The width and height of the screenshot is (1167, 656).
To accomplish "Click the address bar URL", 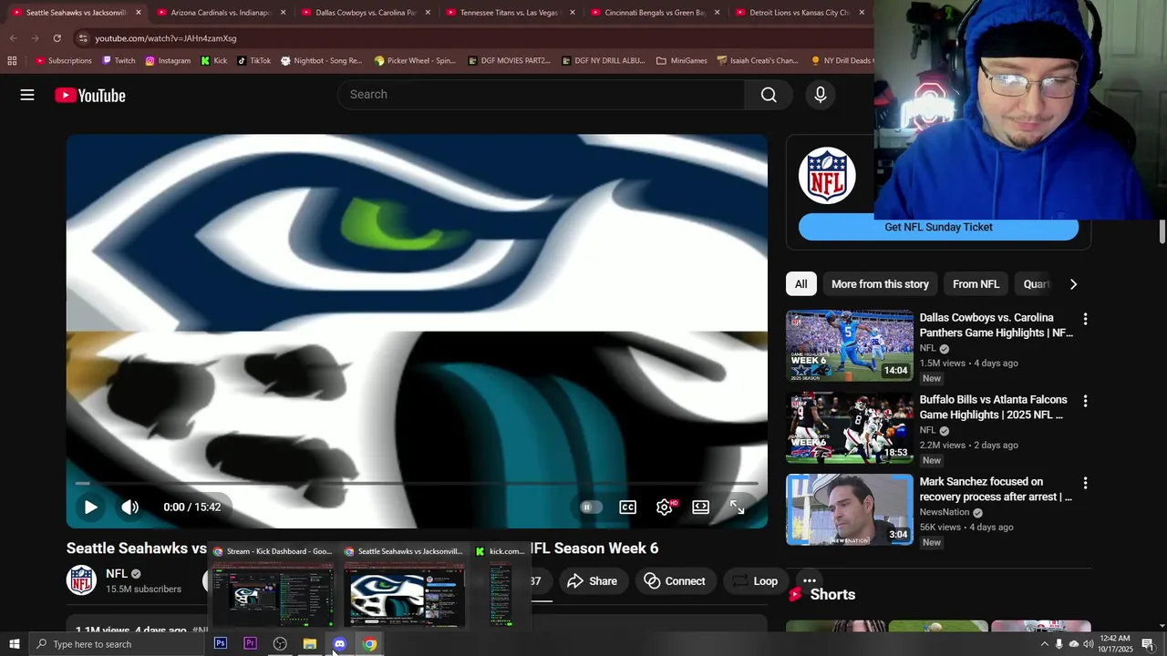I will coord(166,38).
